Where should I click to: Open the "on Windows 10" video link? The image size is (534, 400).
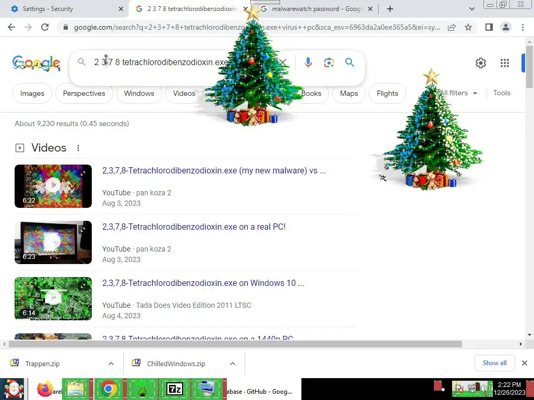[203, 283]
